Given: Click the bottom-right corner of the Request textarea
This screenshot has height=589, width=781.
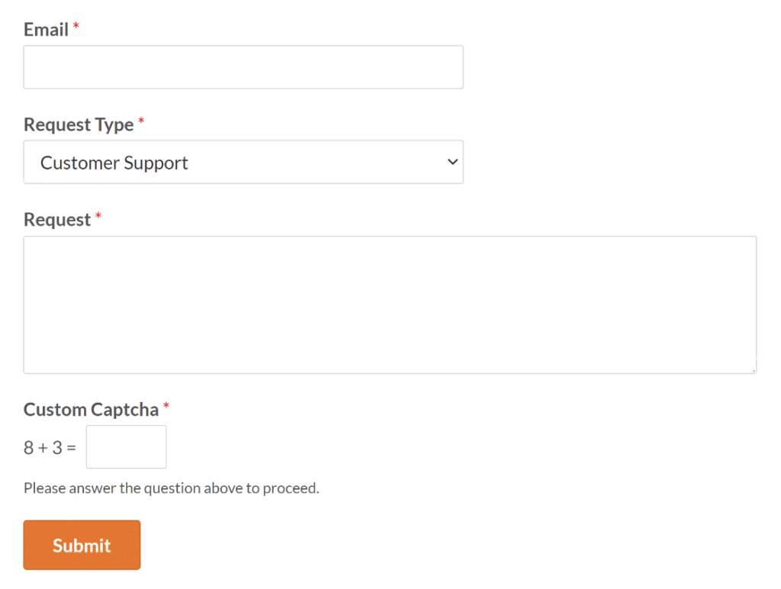Looking at the screenshot, I should tap(754, 371).
